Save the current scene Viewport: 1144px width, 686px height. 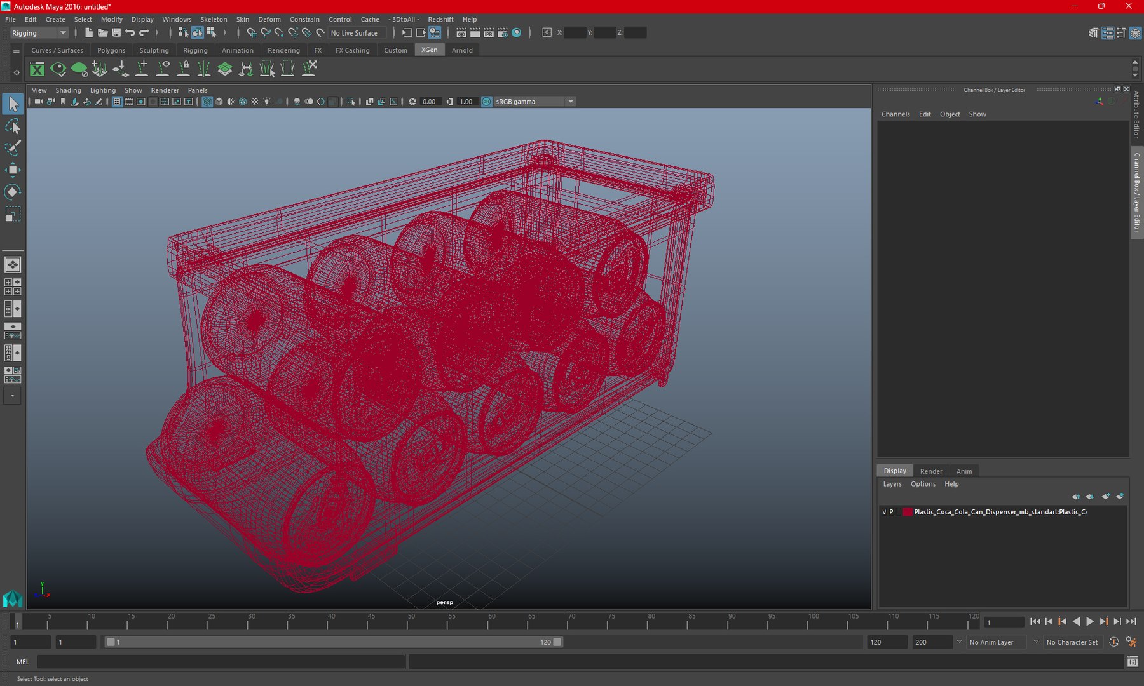(116, 32)
